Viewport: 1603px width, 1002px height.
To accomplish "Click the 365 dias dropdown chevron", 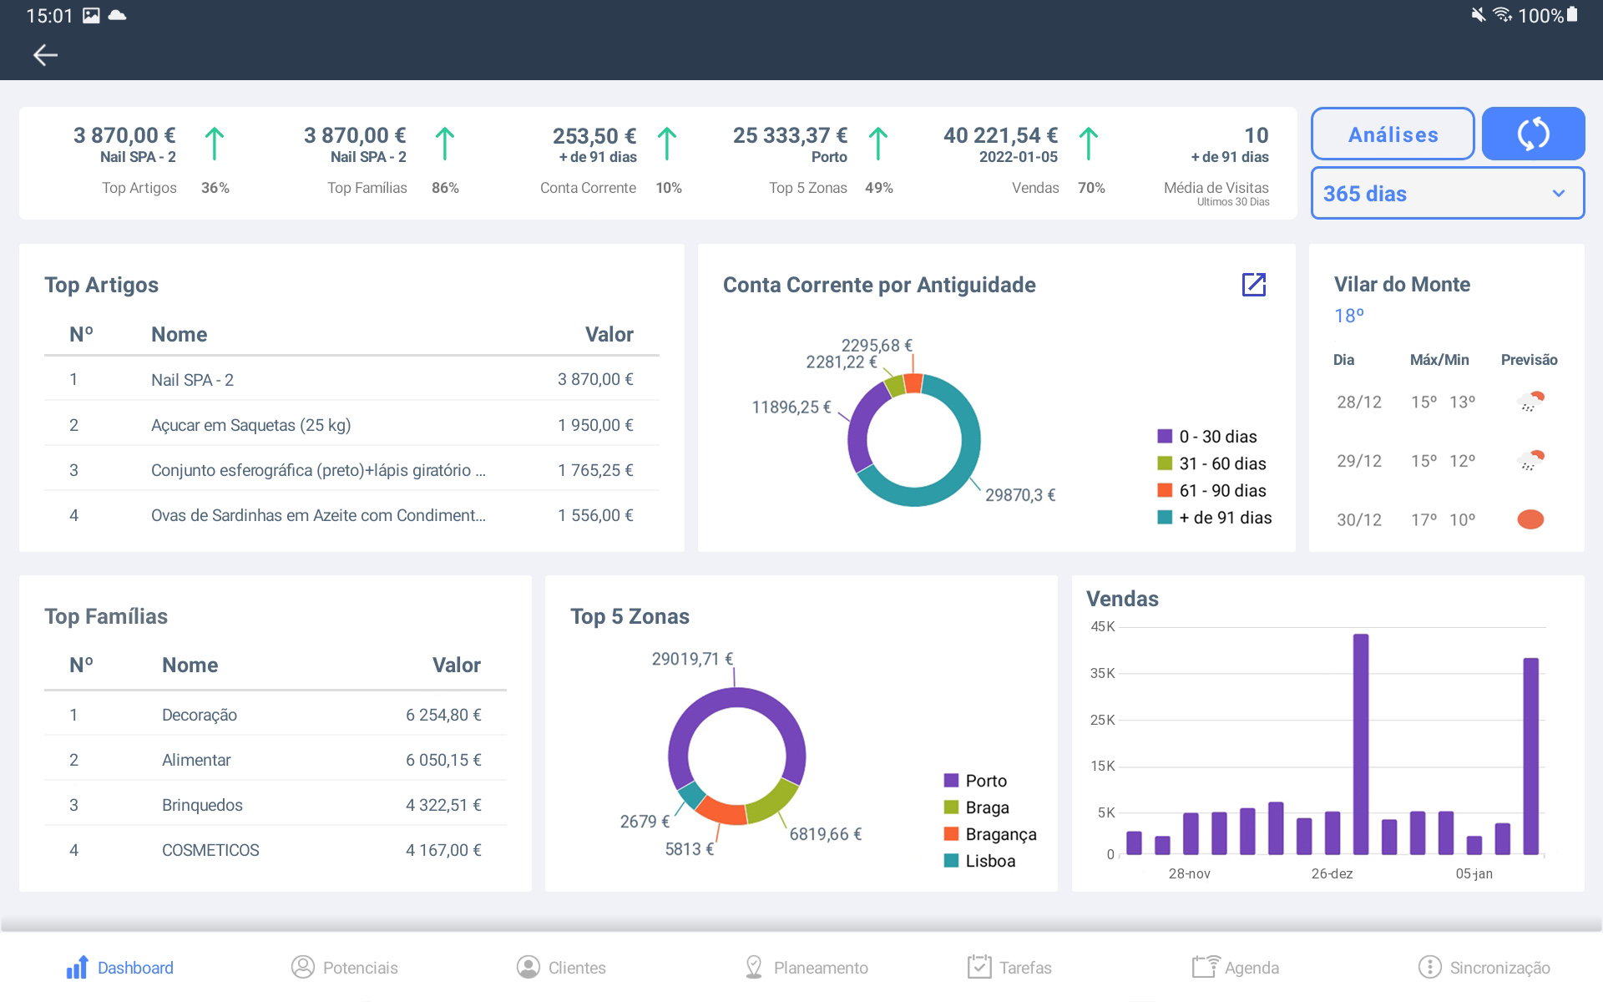I will tap(1558, 194).
